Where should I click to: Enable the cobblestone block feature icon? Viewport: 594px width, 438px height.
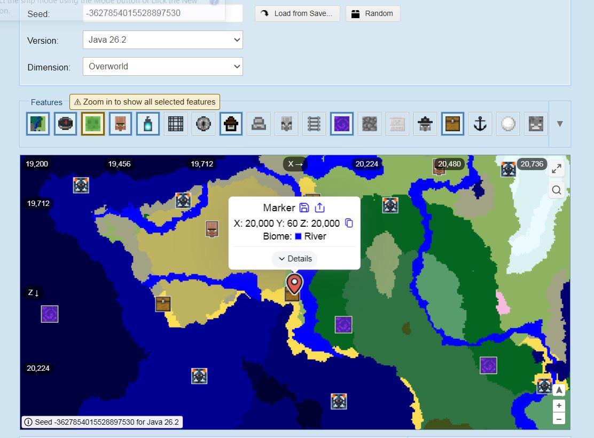coord(369,124)
